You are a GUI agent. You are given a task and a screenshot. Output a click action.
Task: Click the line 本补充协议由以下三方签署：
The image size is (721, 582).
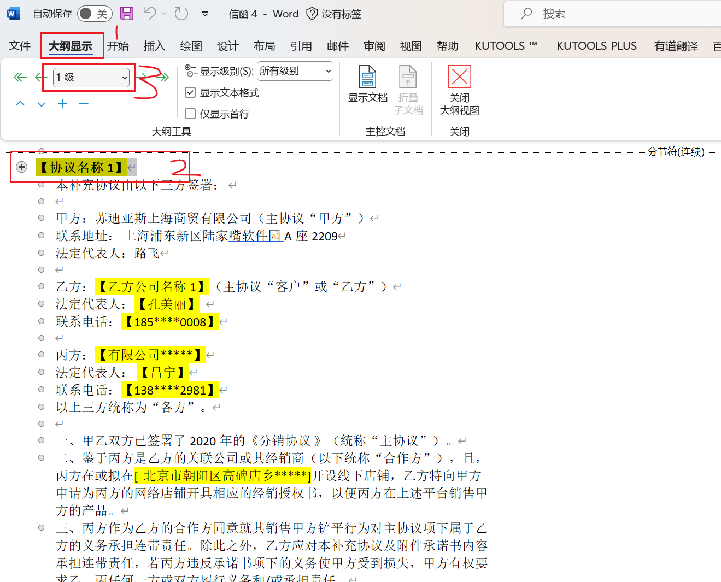point(137,185)
